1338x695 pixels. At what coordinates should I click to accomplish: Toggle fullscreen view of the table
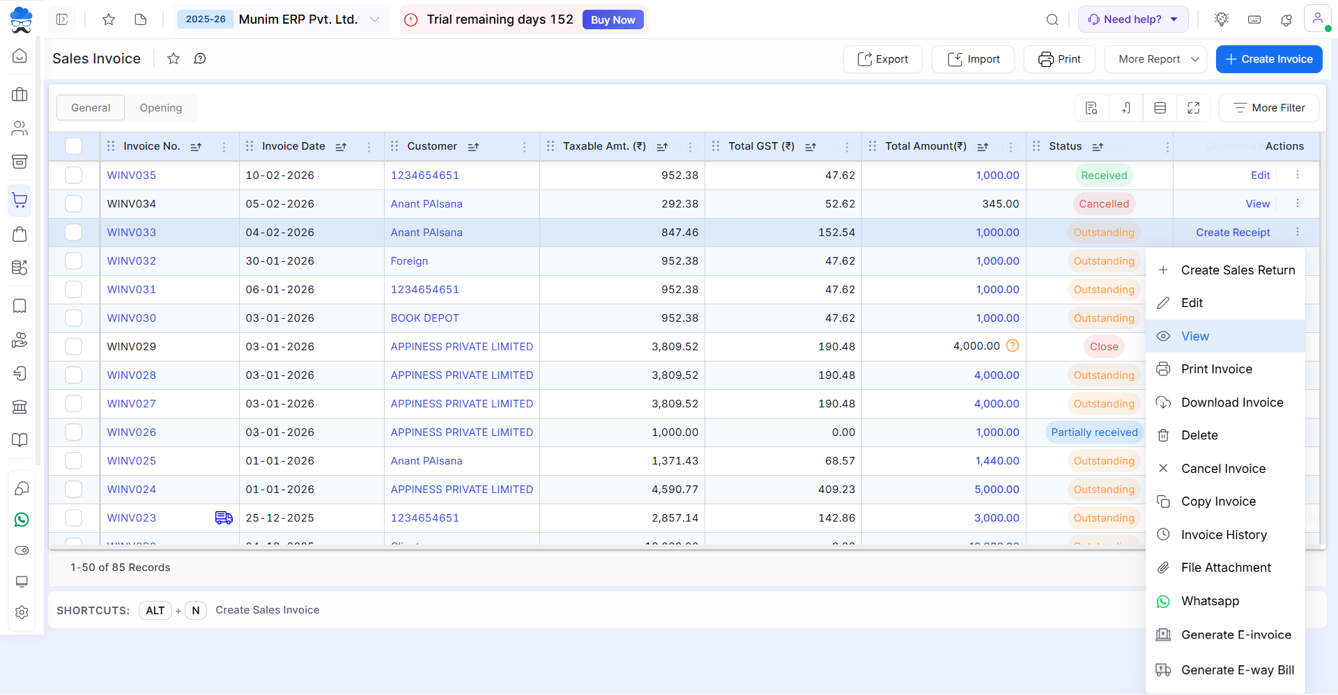click(x=1194, y=108)
